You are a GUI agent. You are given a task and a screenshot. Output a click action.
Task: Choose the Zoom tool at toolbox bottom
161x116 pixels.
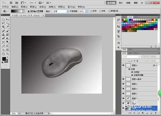coord(7,53)
